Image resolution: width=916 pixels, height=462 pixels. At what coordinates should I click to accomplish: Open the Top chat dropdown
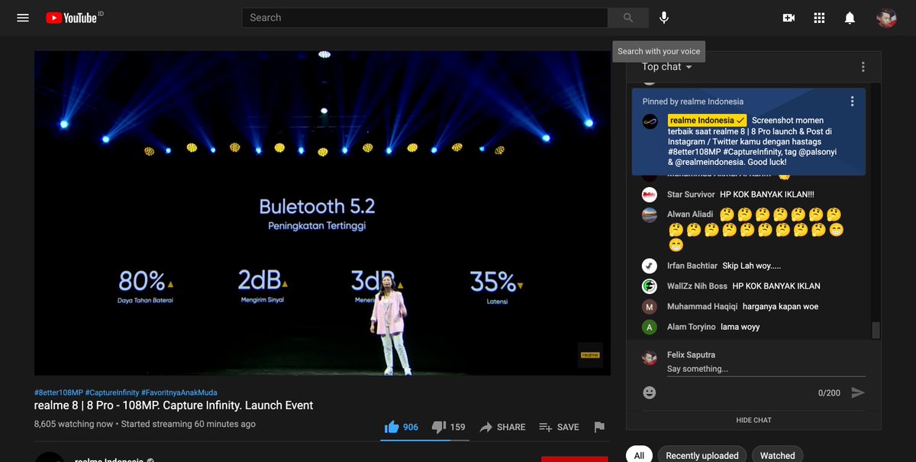coord(666,66)
